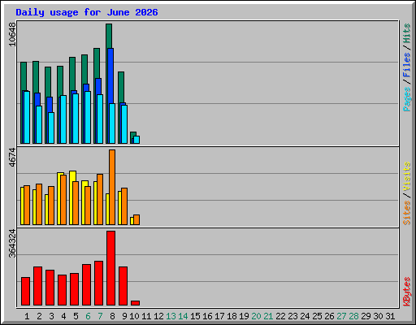416x325 pixels.
Task: Click day label 30 on the x-axis
Action: [x=378, y=316]
